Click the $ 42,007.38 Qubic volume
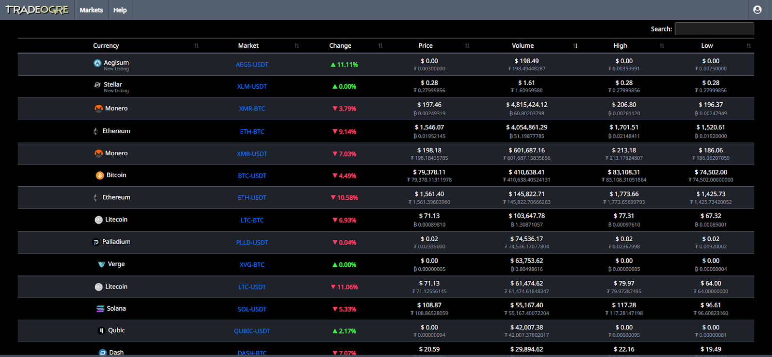772x357 pixels. pos(526,328)
